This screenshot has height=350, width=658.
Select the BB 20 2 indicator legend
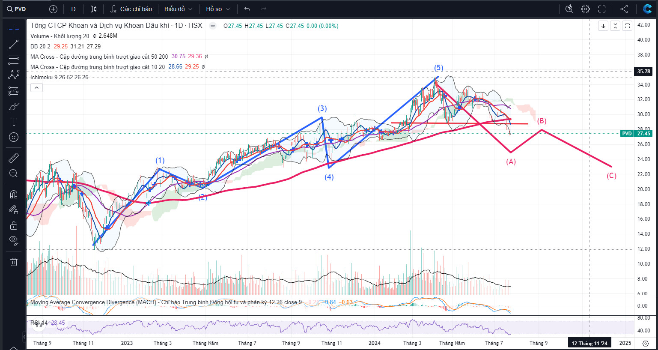click(x=40, y=46)
